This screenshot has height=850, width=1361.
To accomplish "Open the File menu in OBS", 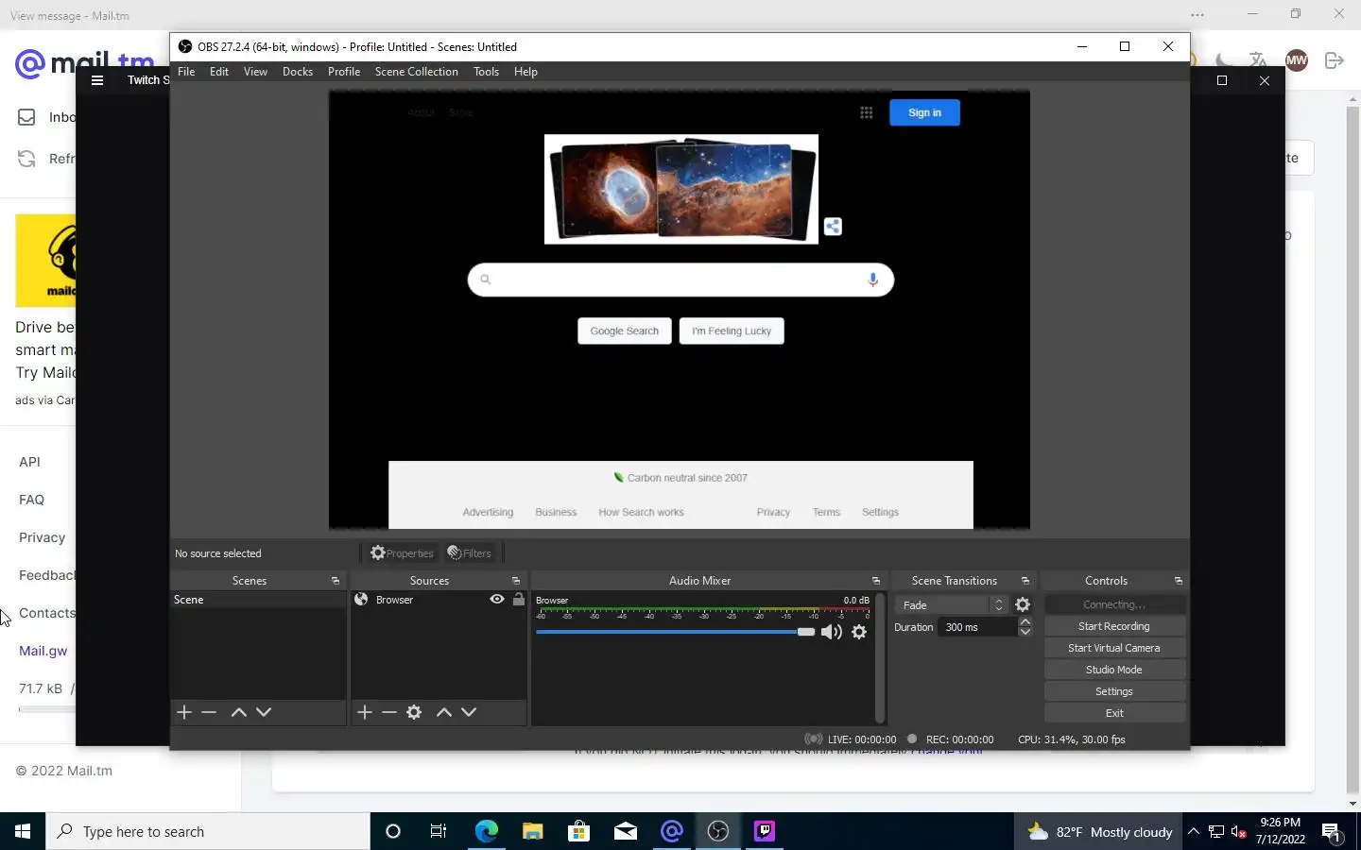I will click(x=186, y=72).
